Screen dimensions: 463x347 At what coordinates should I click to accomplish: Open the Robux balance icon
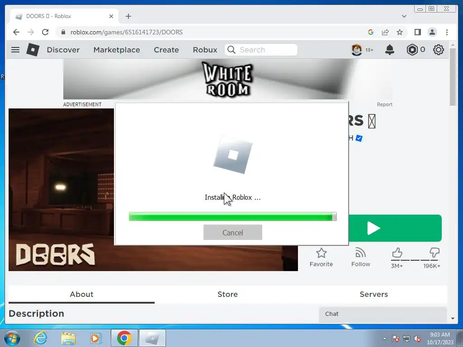pos(412,50)
